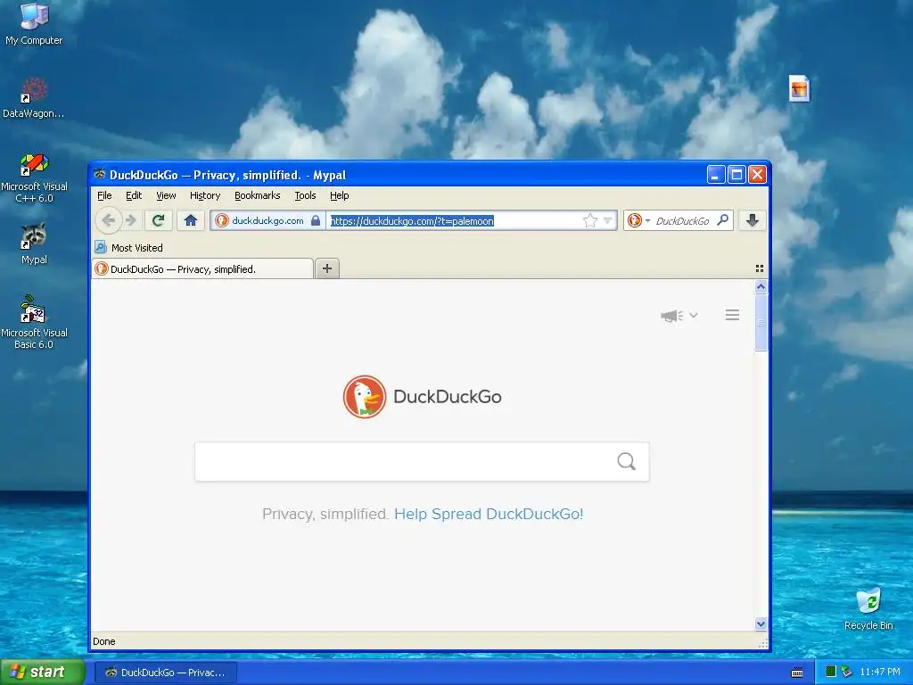Click the search magnifier in the page search box
913x685 pixels.
(x=627, y=461)
